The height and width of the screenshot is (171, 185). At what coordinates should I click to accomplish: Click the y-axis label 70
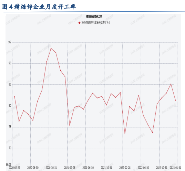coord(10,148)
